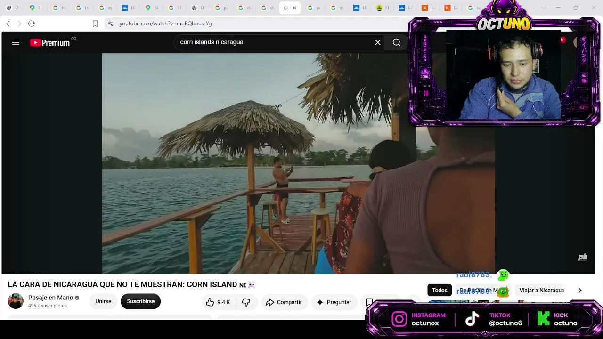Run the search with the magnifier button
Image resolution: width=603 pixels, height=339 pixels.
397,42
